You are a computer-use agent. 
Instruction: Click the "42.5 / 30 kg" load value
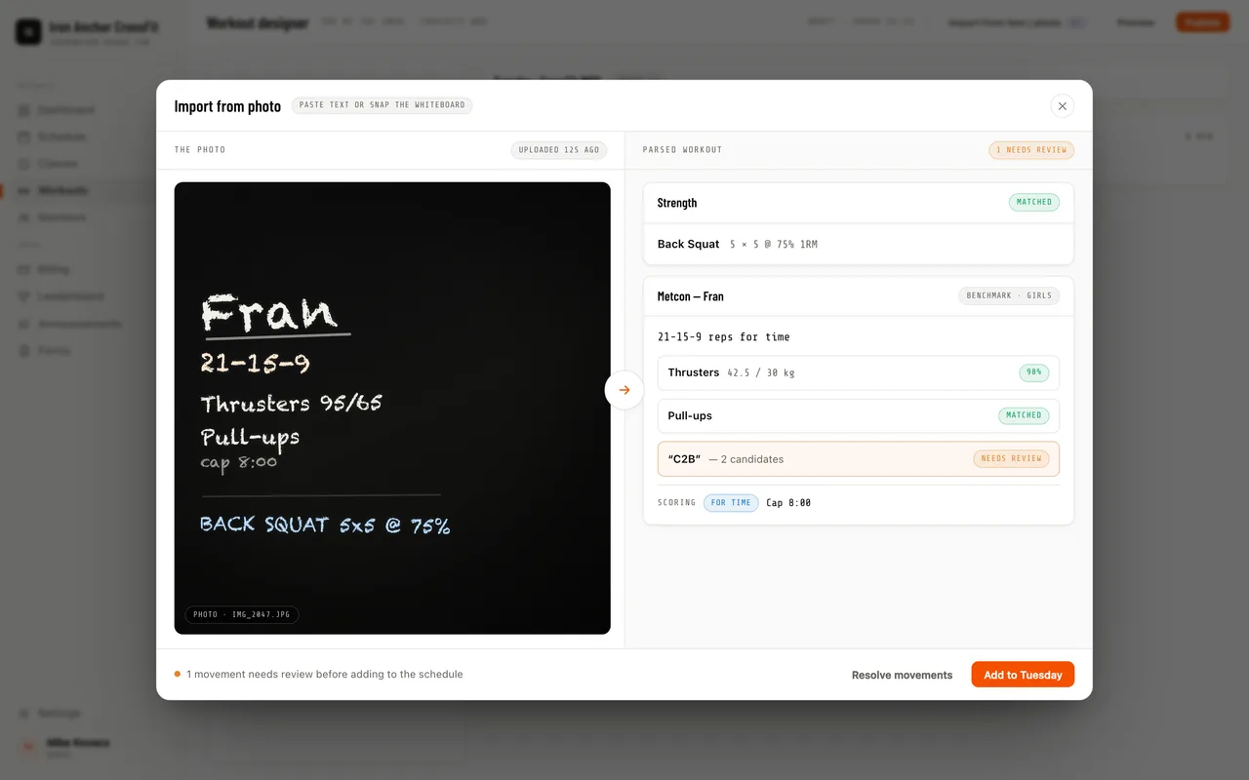click(761, 372)
